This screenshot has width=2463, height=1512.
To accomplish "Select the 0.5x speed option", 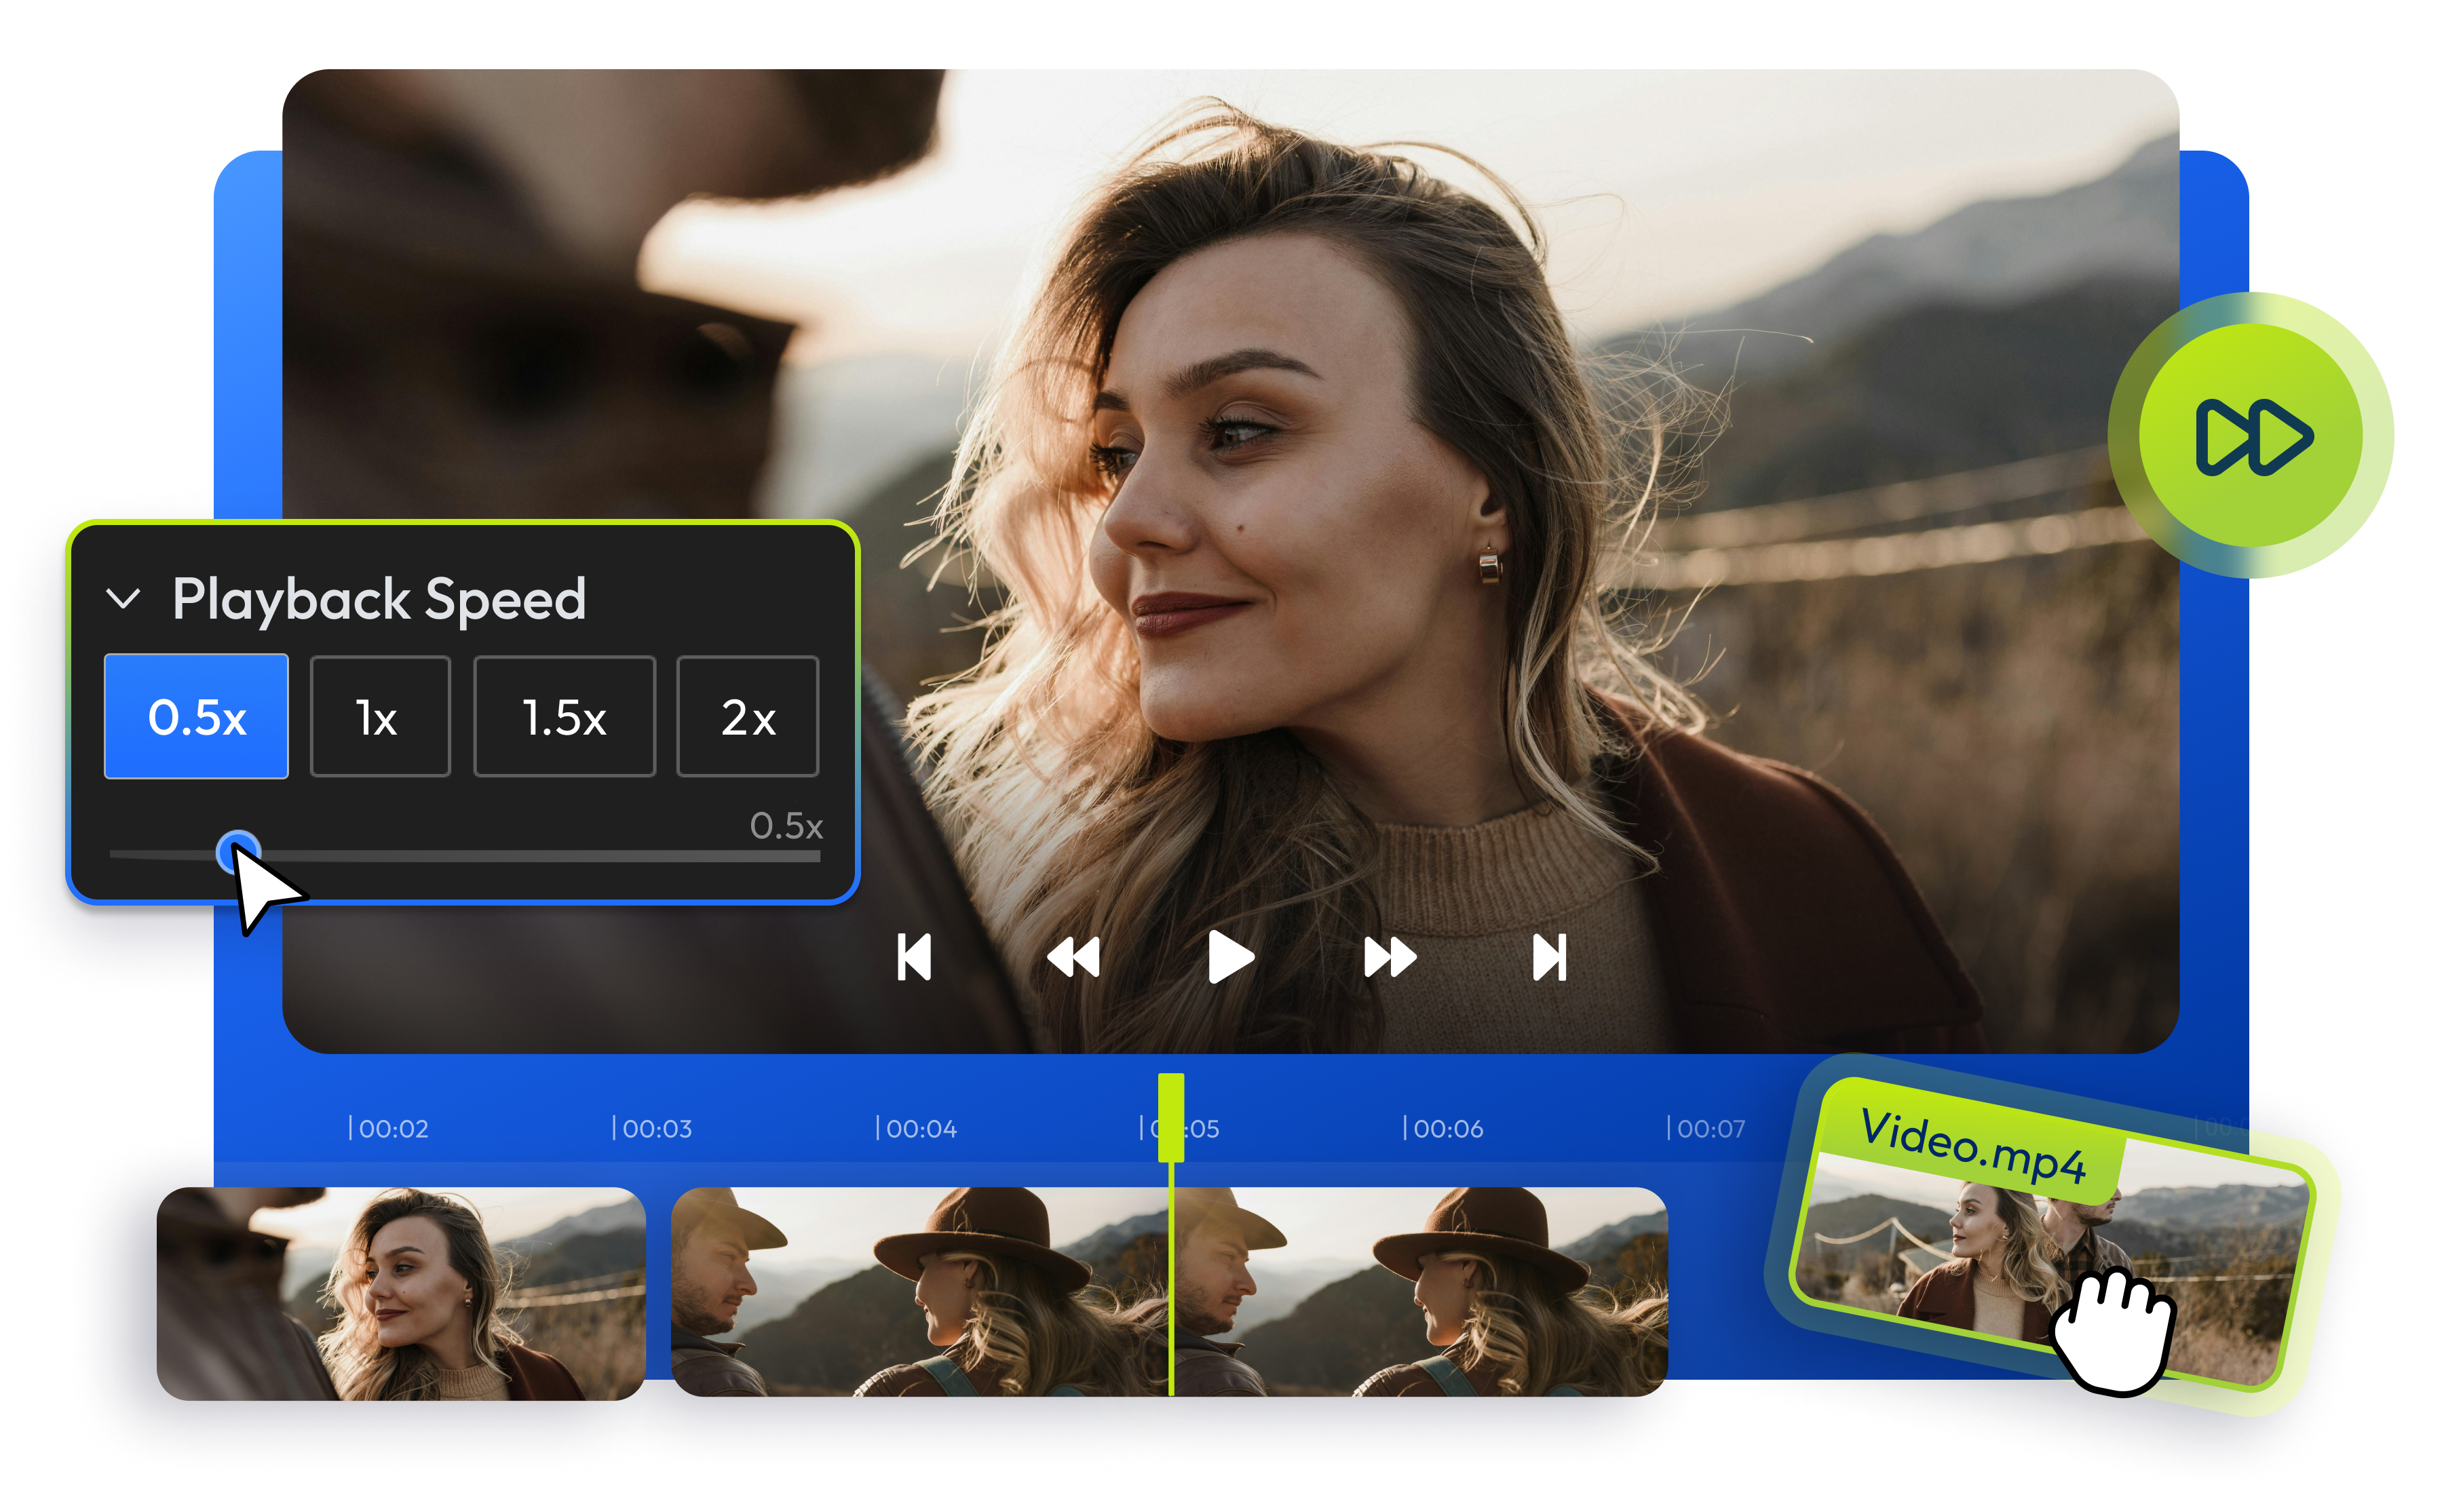I will [196, 717].
